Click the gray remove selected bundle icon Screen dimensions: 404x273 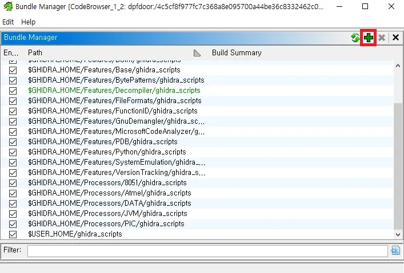(382, 38)
